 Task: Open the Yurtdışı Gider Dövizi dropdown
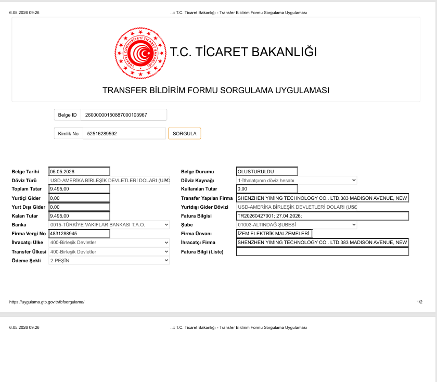[x=297, y=207]
